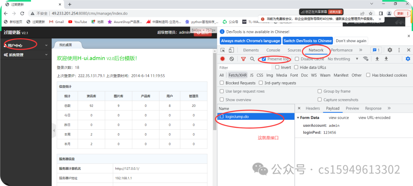The width and height of the screenshot is (413, 186).
Task: Open Network panel settings blue gear
Action: [x=408, y=59]
